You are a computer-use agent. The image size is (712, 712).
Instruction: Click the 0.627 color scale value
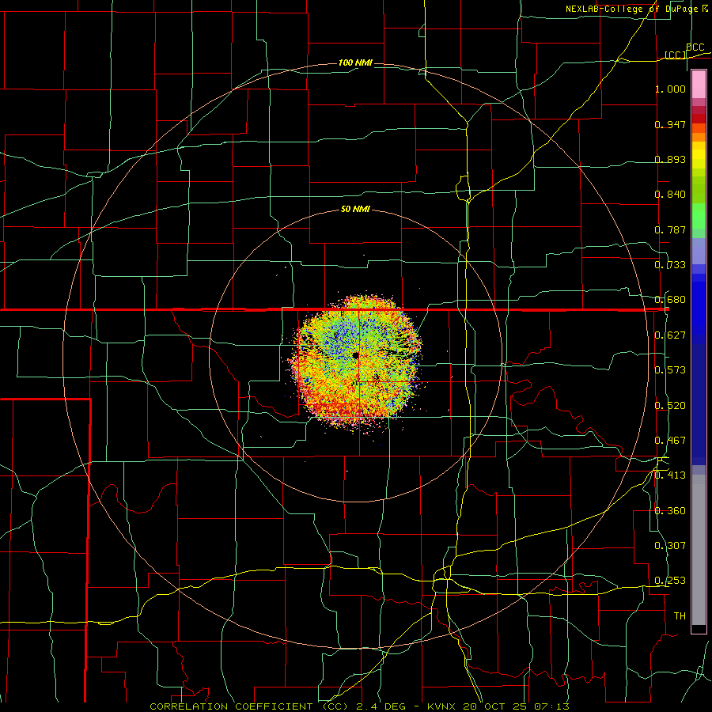click(670, 335)
